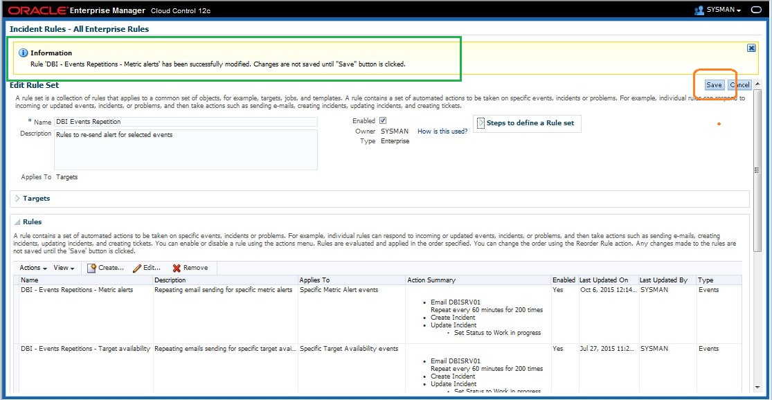Click the Enabled column header
772x400 pixels.
coord(564,280)
